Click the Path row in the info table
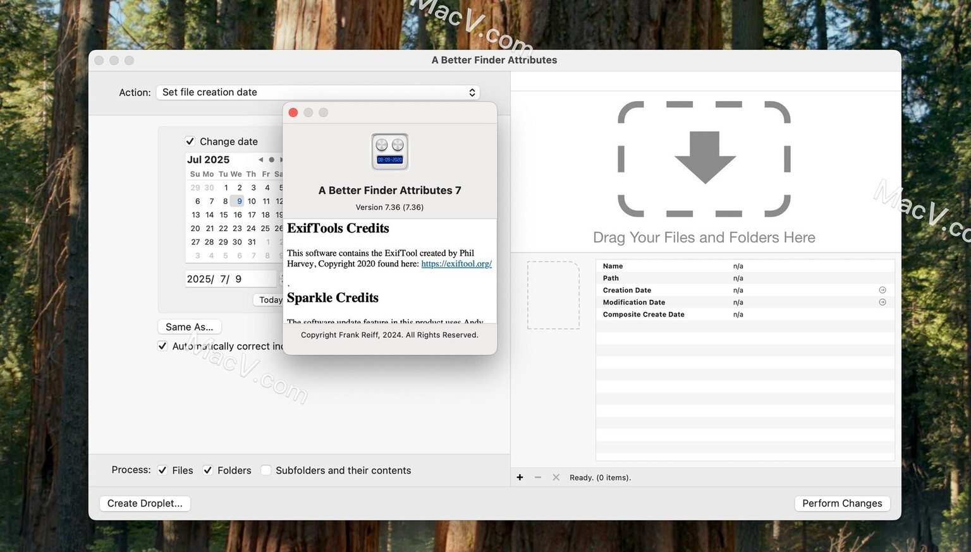 coord(745,278)
